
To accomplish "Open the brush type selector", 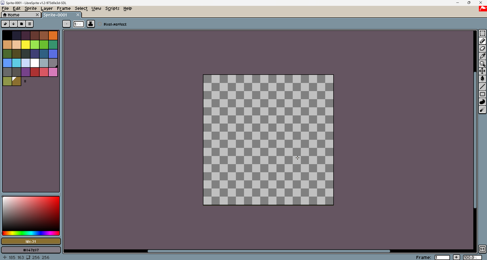I will [x=67, y=24].
